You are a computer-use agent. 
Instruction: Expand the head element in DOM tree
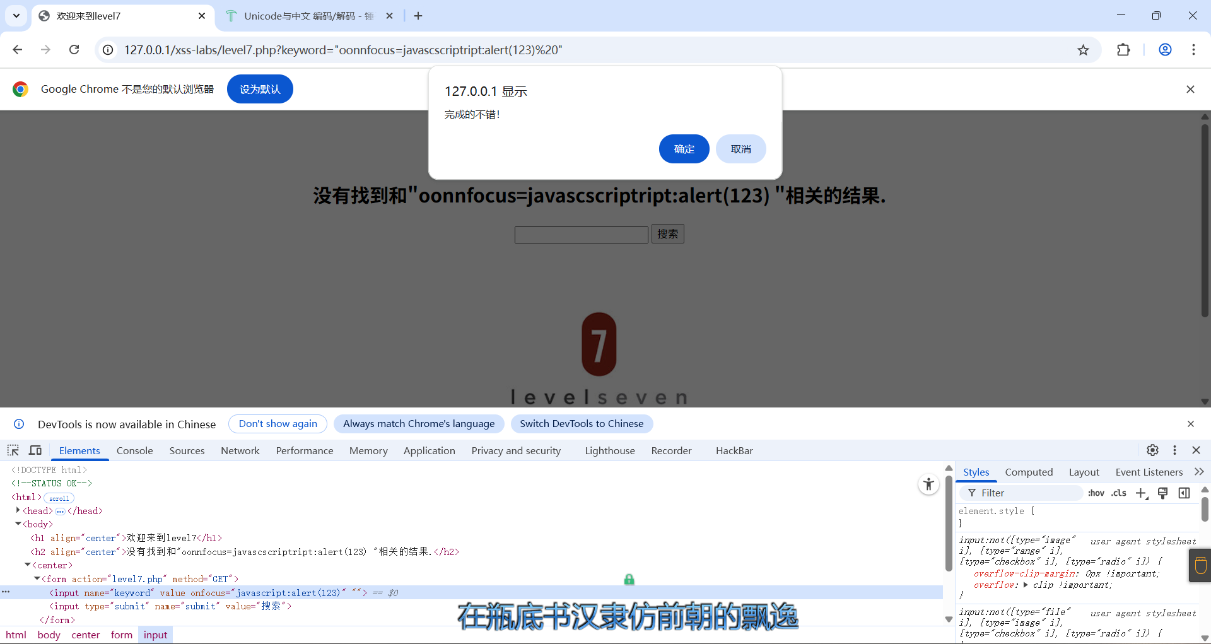pos(18,510)
